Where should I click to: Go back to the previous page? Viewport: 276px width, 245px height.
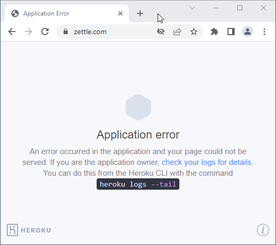pyautogui.click(x=12, y=32)
